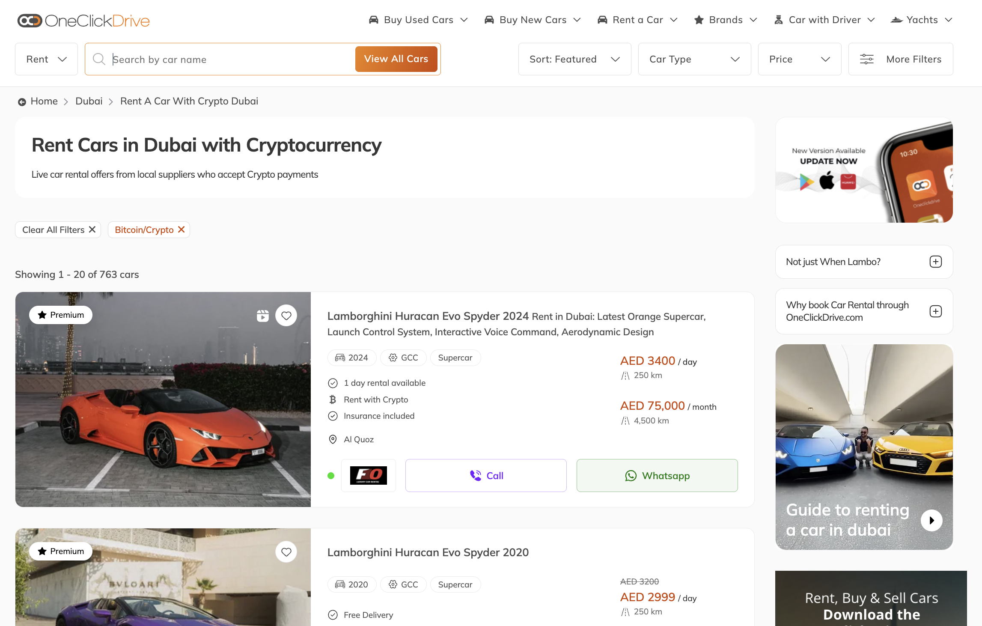Go to Dubai breadcrumb link
This screenshot has width=982, height=626.
(x=89, y=101)
